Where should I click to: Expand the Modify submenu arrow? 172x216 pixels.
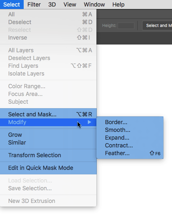(x=89, y=122)
